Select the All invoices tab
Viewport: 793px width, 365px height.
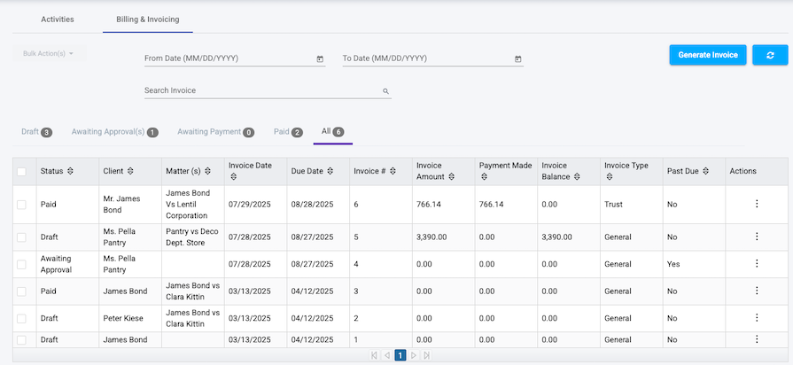tap(333, 132)
